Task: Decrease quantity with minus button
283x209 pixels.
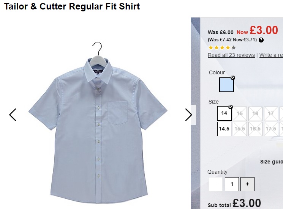Action: (215, 184)
